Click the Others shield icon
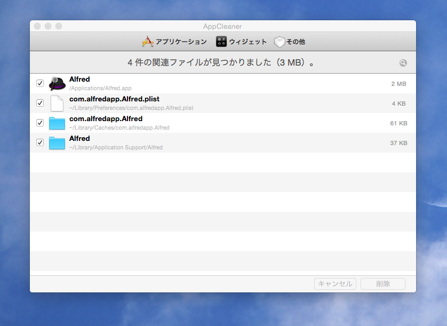Viewport: 447px width, 326px height. pos(280,42)
